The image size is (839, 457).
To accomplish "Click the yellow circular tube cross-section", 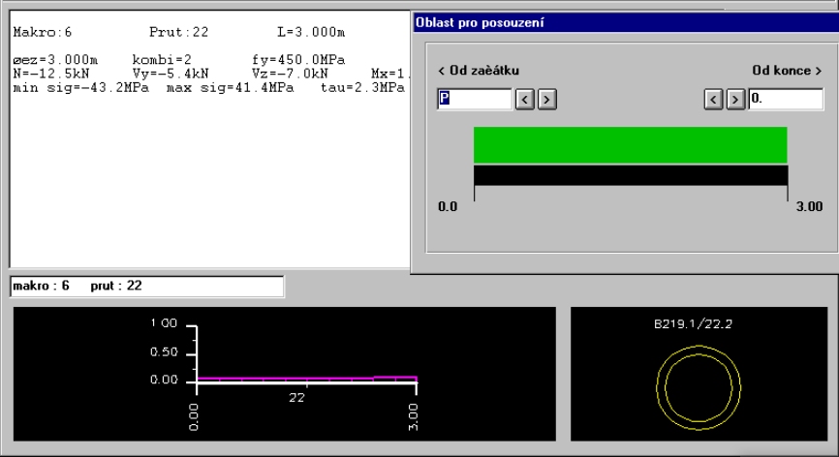I will [698, 386].
